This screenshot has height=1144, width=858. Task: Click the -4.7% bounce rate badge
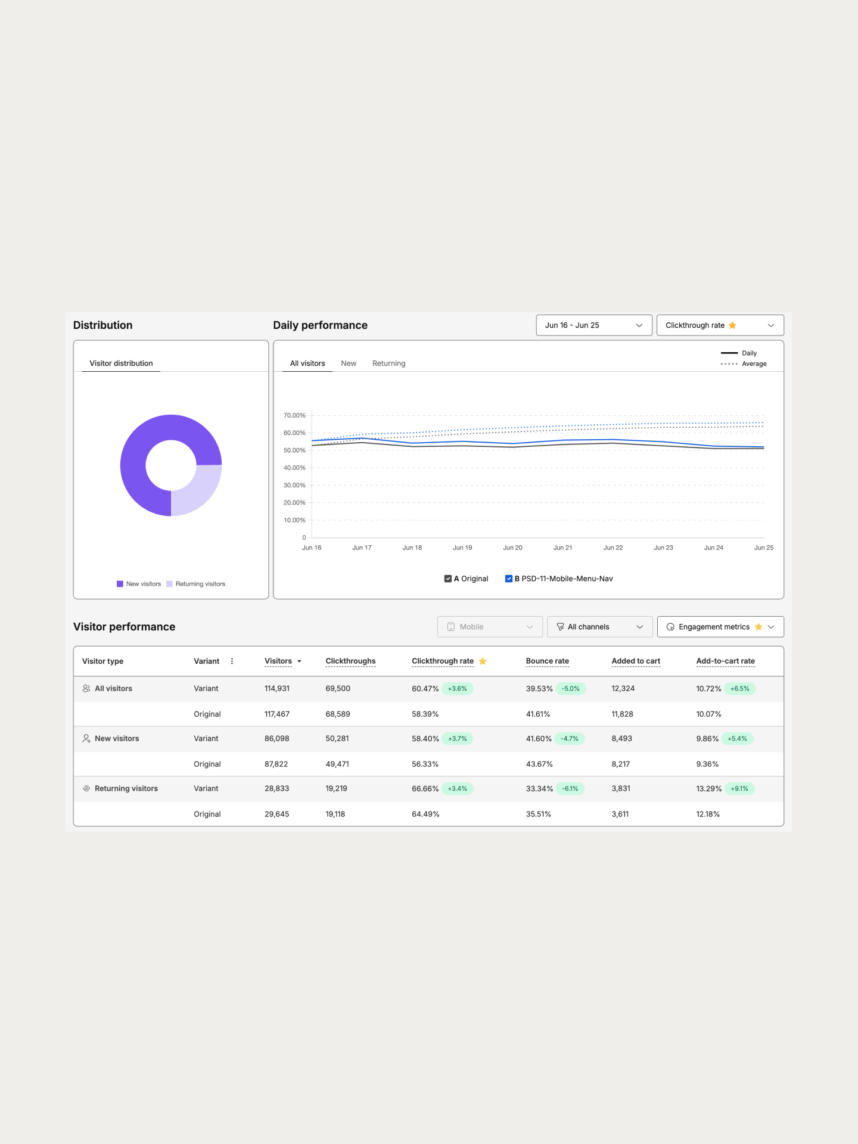tap(570, 739)
